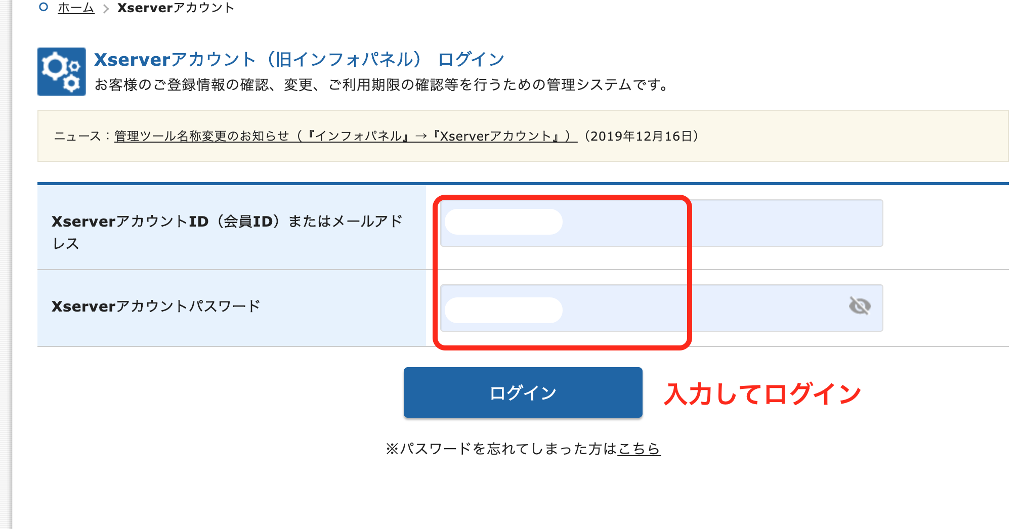Click the Xserverアカウント ログイン heading
This screenshot has height=529, width=1020.
(299, 60)
